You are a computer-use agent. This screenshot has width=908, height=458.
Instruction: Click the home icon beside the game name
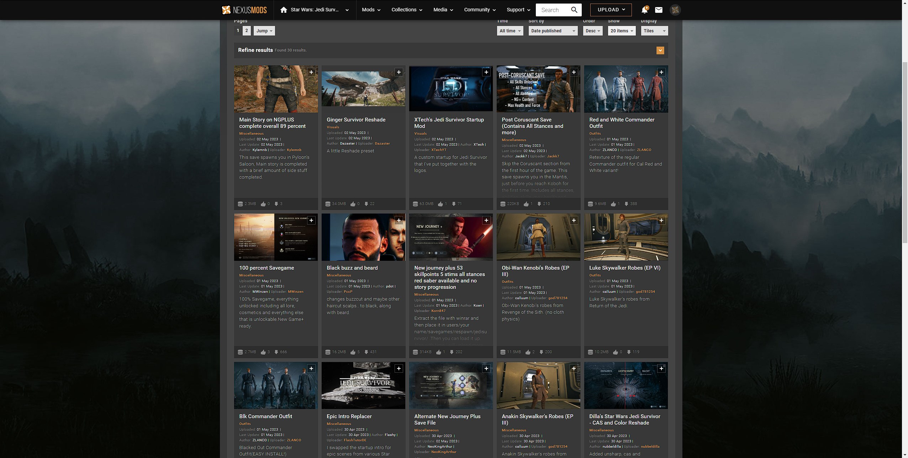tap(284, 10)
